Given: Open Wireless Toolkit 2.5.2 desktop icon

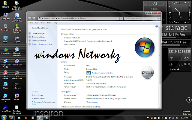Looking at the screenshot, I should point(17,5).
